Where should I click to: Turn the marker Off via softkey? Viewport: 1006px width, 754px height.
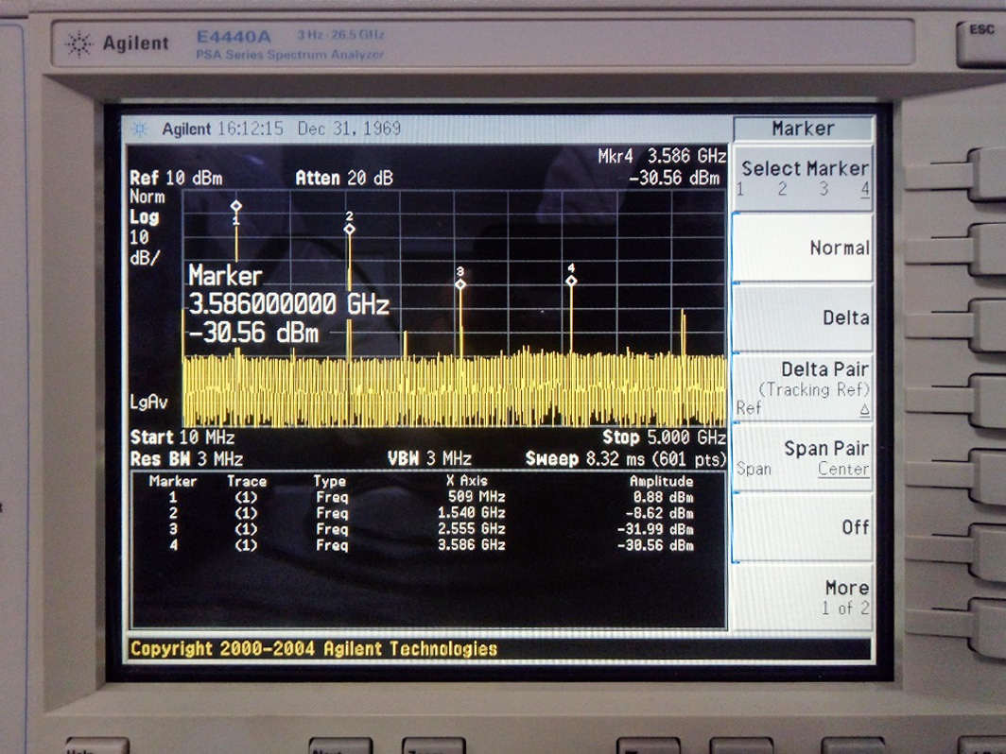click(x=803, y=527)
